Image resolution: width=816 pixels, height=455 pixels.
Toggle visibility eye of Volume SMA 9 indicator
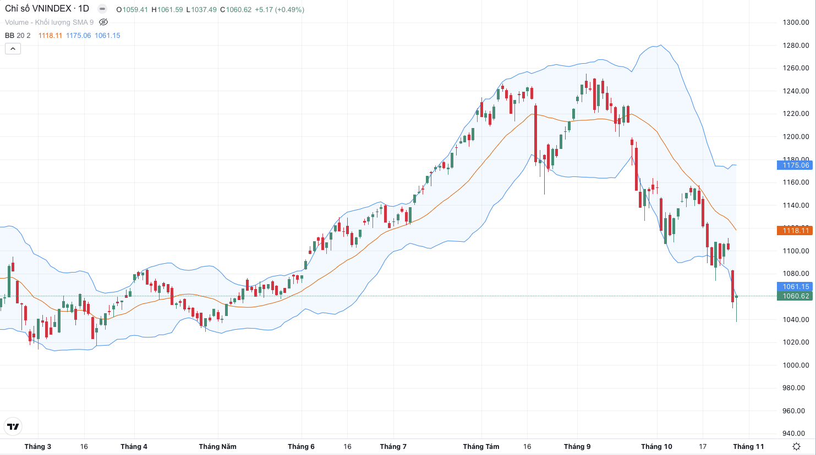point(103,23)
